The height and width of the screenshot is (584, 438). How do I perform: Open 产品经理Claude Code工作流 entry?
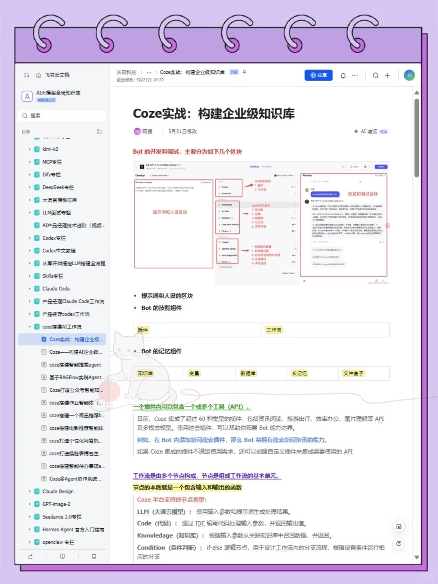[73, 301]
